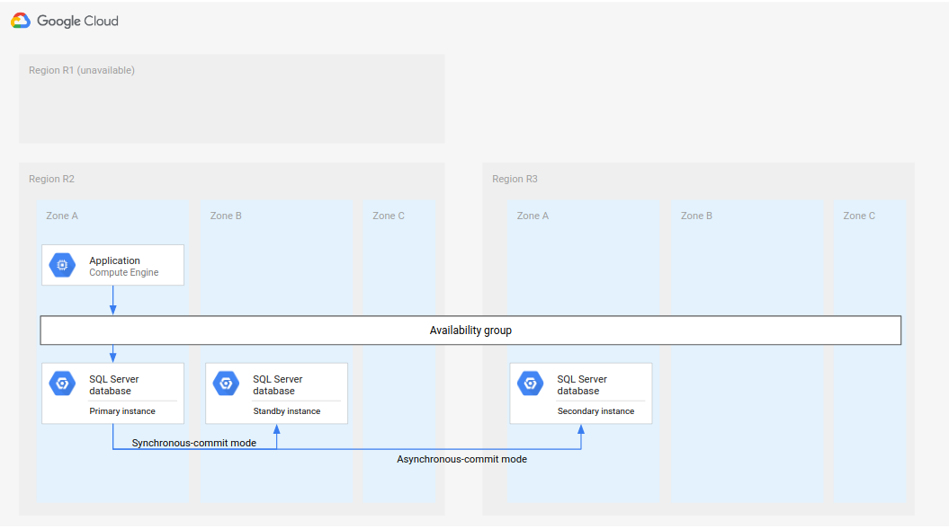Viewport: 949px width, 529px height.
Task: Expand the Region R3 panel
Action: [515, 179]
